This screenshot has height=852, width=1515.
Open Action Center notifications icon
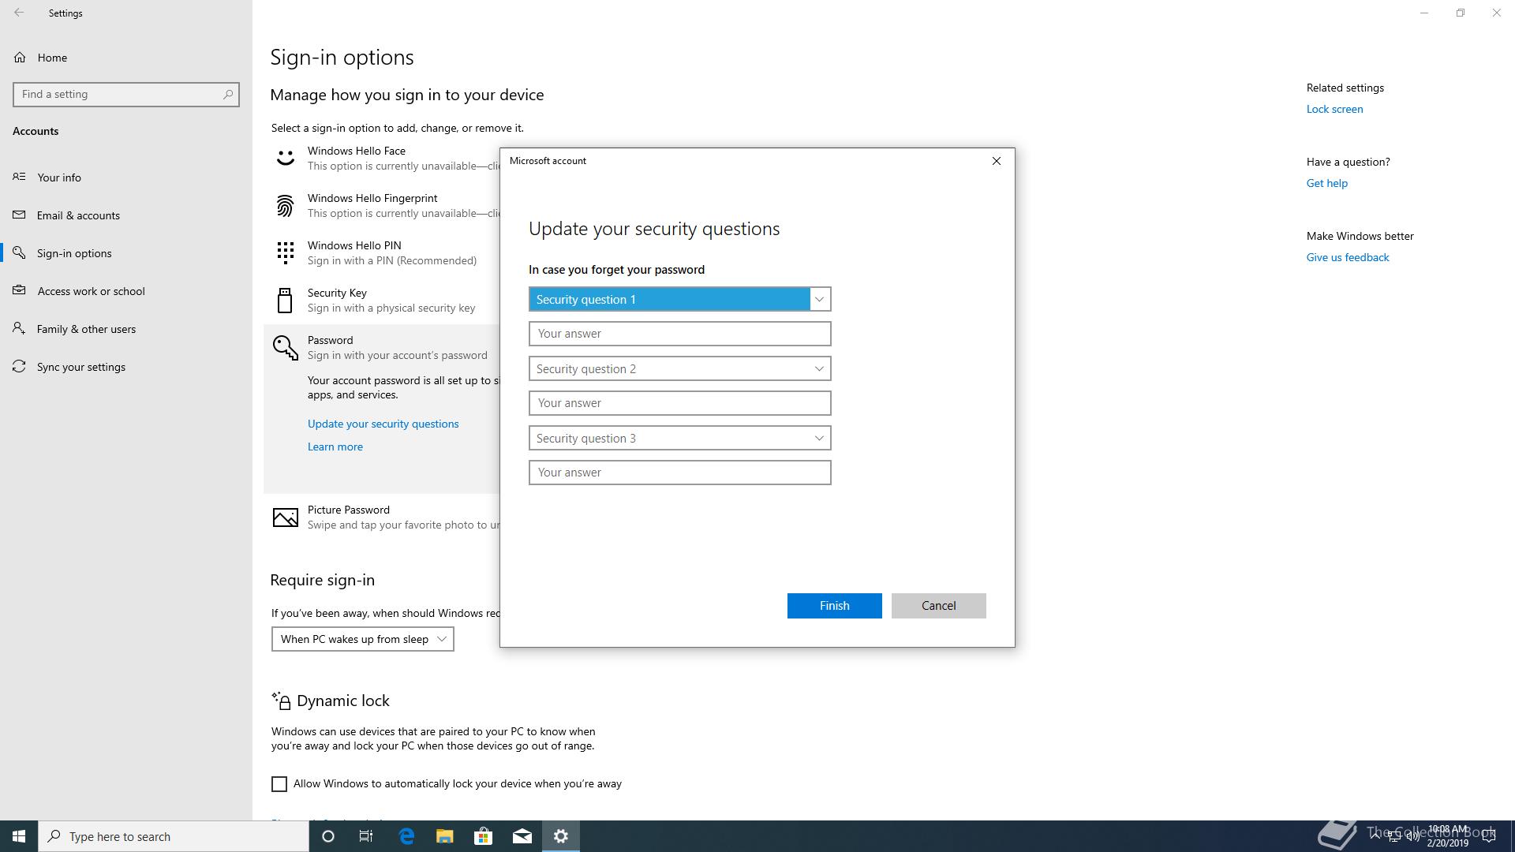pyautogui.click(x=1489, y=836)
